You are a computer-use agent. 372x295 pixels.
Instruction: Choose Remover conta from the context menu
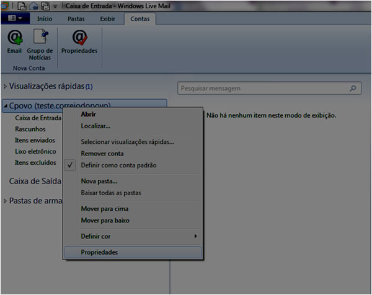pyautogui.click(x=133, y=154)
